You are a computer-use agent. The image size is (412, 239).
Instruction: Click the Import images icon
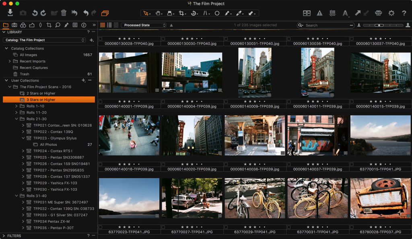tap(10, 13)
